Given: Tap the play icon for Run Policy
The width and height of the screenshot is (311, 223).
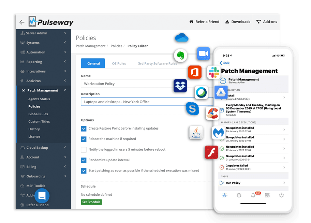Looking at the screenshot, I should pyautogui.click(x=222, y=183).
